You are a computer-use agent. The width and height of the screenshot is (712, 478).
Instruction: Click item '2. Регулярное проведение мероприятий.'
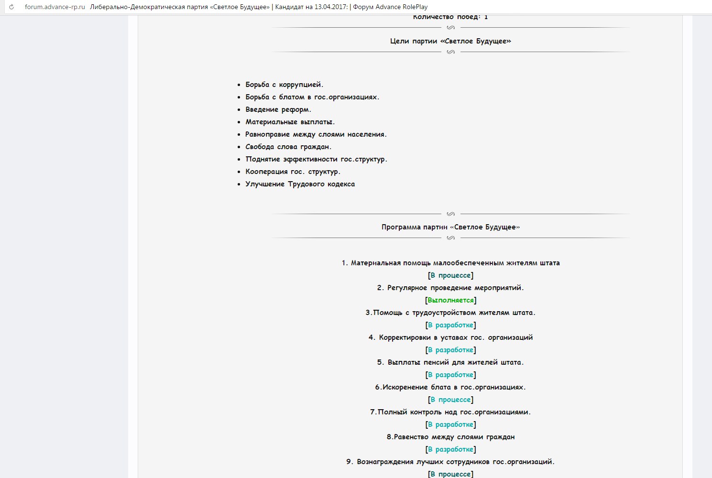(x=450, y=288)
